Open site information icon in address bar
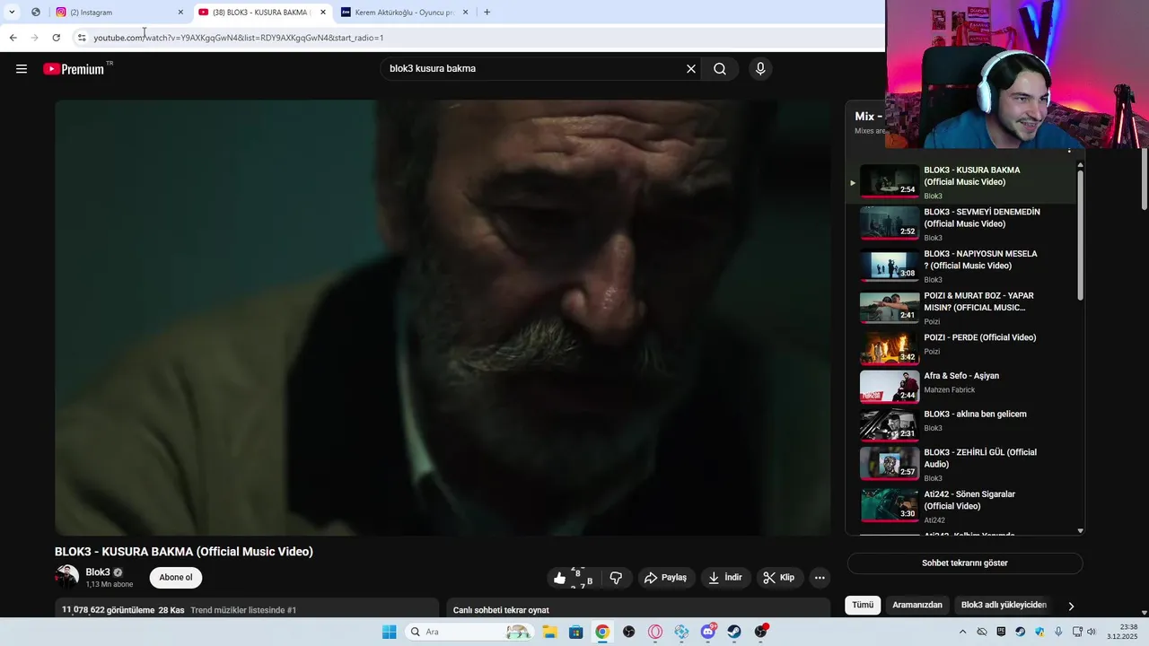1149x646 pixels. (x=82, y=38)
